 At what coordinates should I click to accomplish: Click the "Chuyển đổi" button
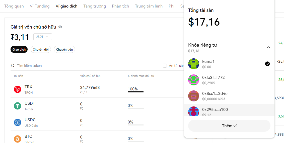tap(41, 50)
